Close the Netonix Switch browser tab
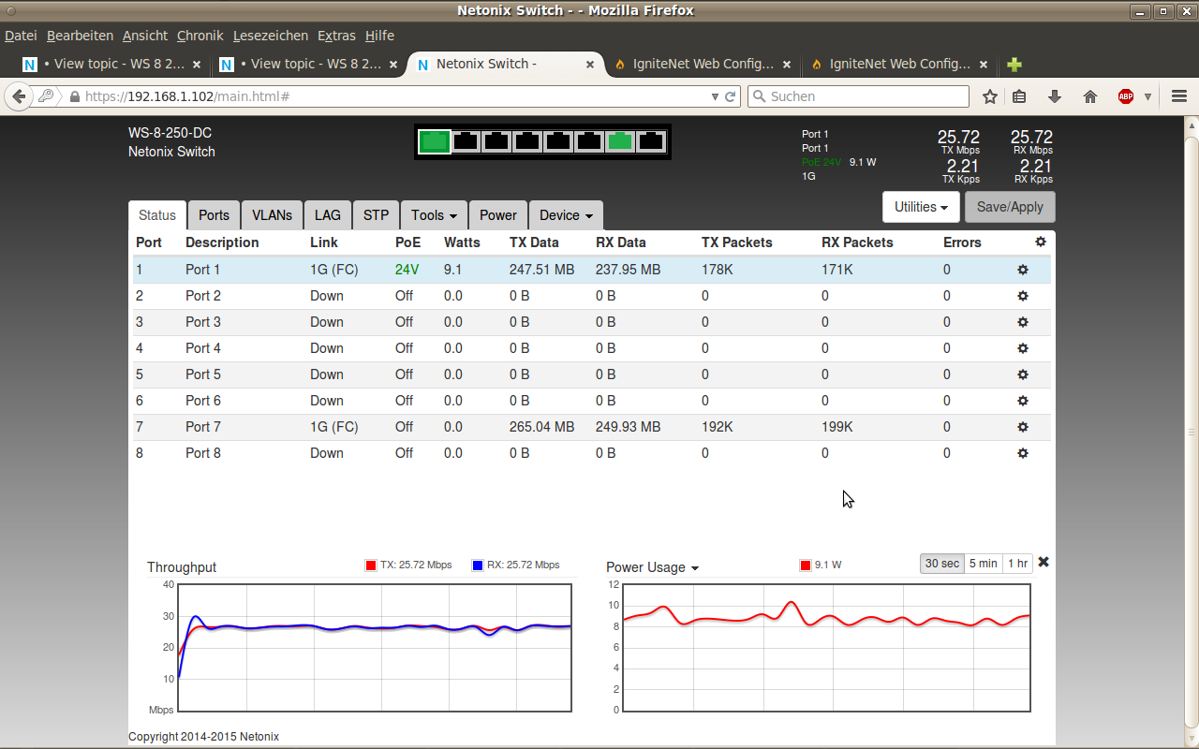Viewport: 1199px width, 749px height. (590, 65)
